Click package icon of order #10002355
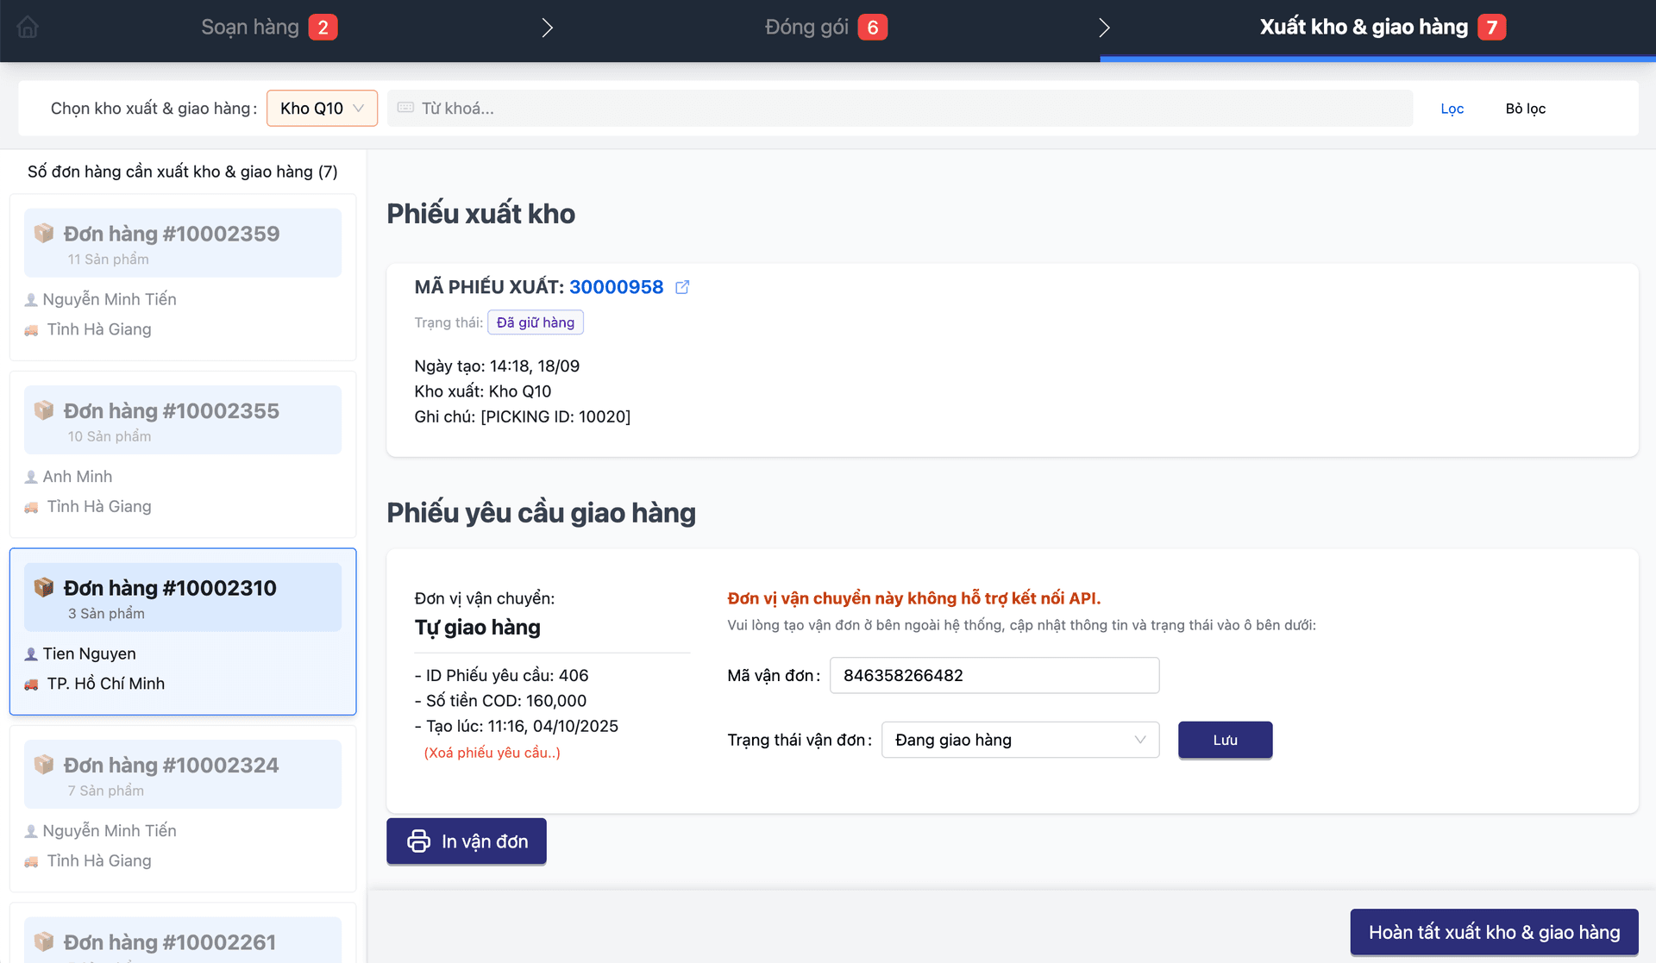Image resolution: width=1656 pixels, height=963 pixels. [x=44, y=410]
